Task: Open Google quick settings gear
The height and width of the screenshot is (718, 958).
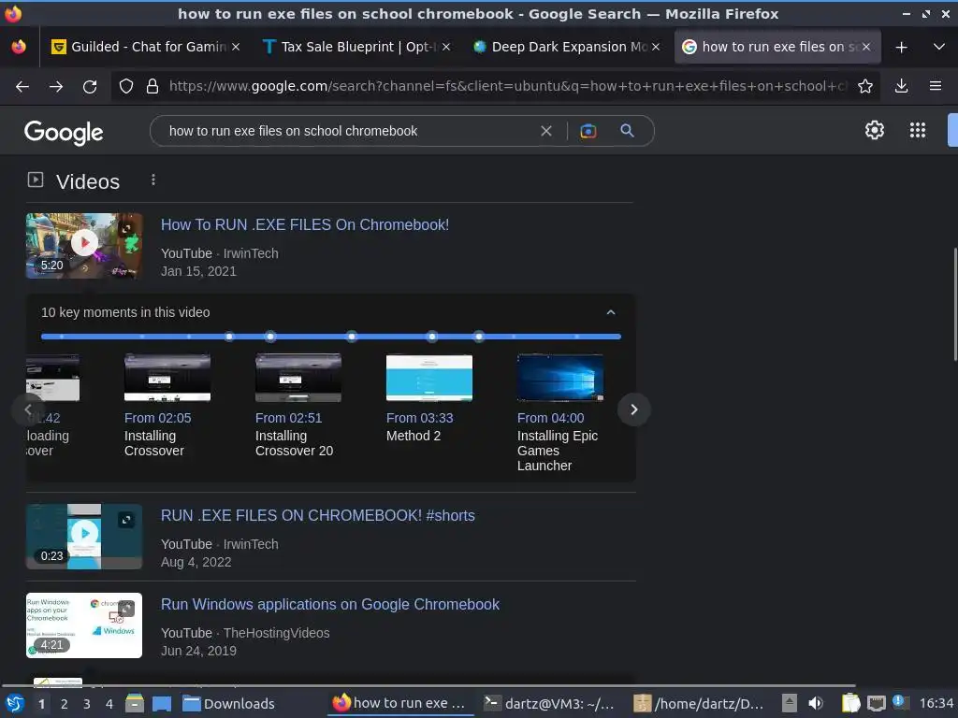Action: click(875, 130)
